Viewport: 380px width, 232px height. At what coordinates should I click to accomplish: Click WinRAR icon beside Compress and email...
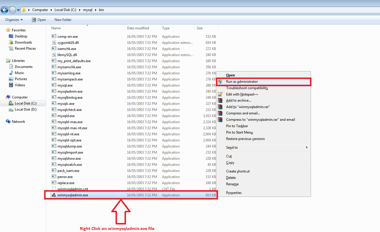coord(220,113)
